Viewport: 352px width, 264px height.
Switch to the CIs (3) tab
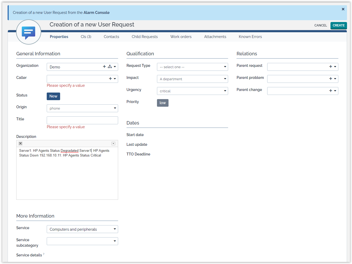click(x=86, y=37)
